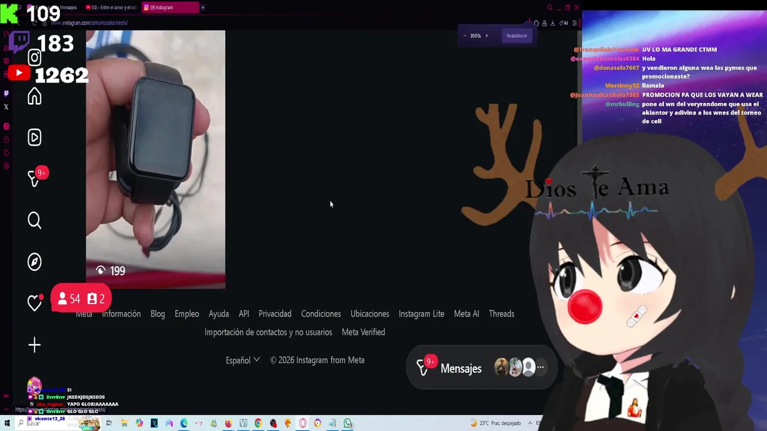Screen dimensions: 767x431
Task: Open Messages icon with 9+ badge in sidebar
Action: pyautogui.click(x=36, y=177)
